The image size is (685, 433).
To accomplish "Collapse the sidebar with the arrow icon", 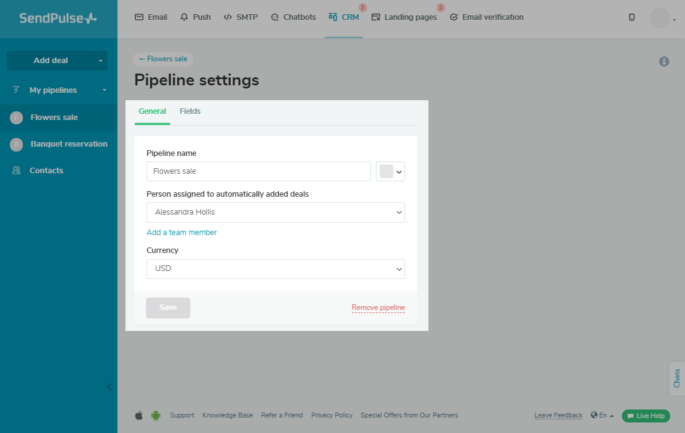I will click(109, 387).
